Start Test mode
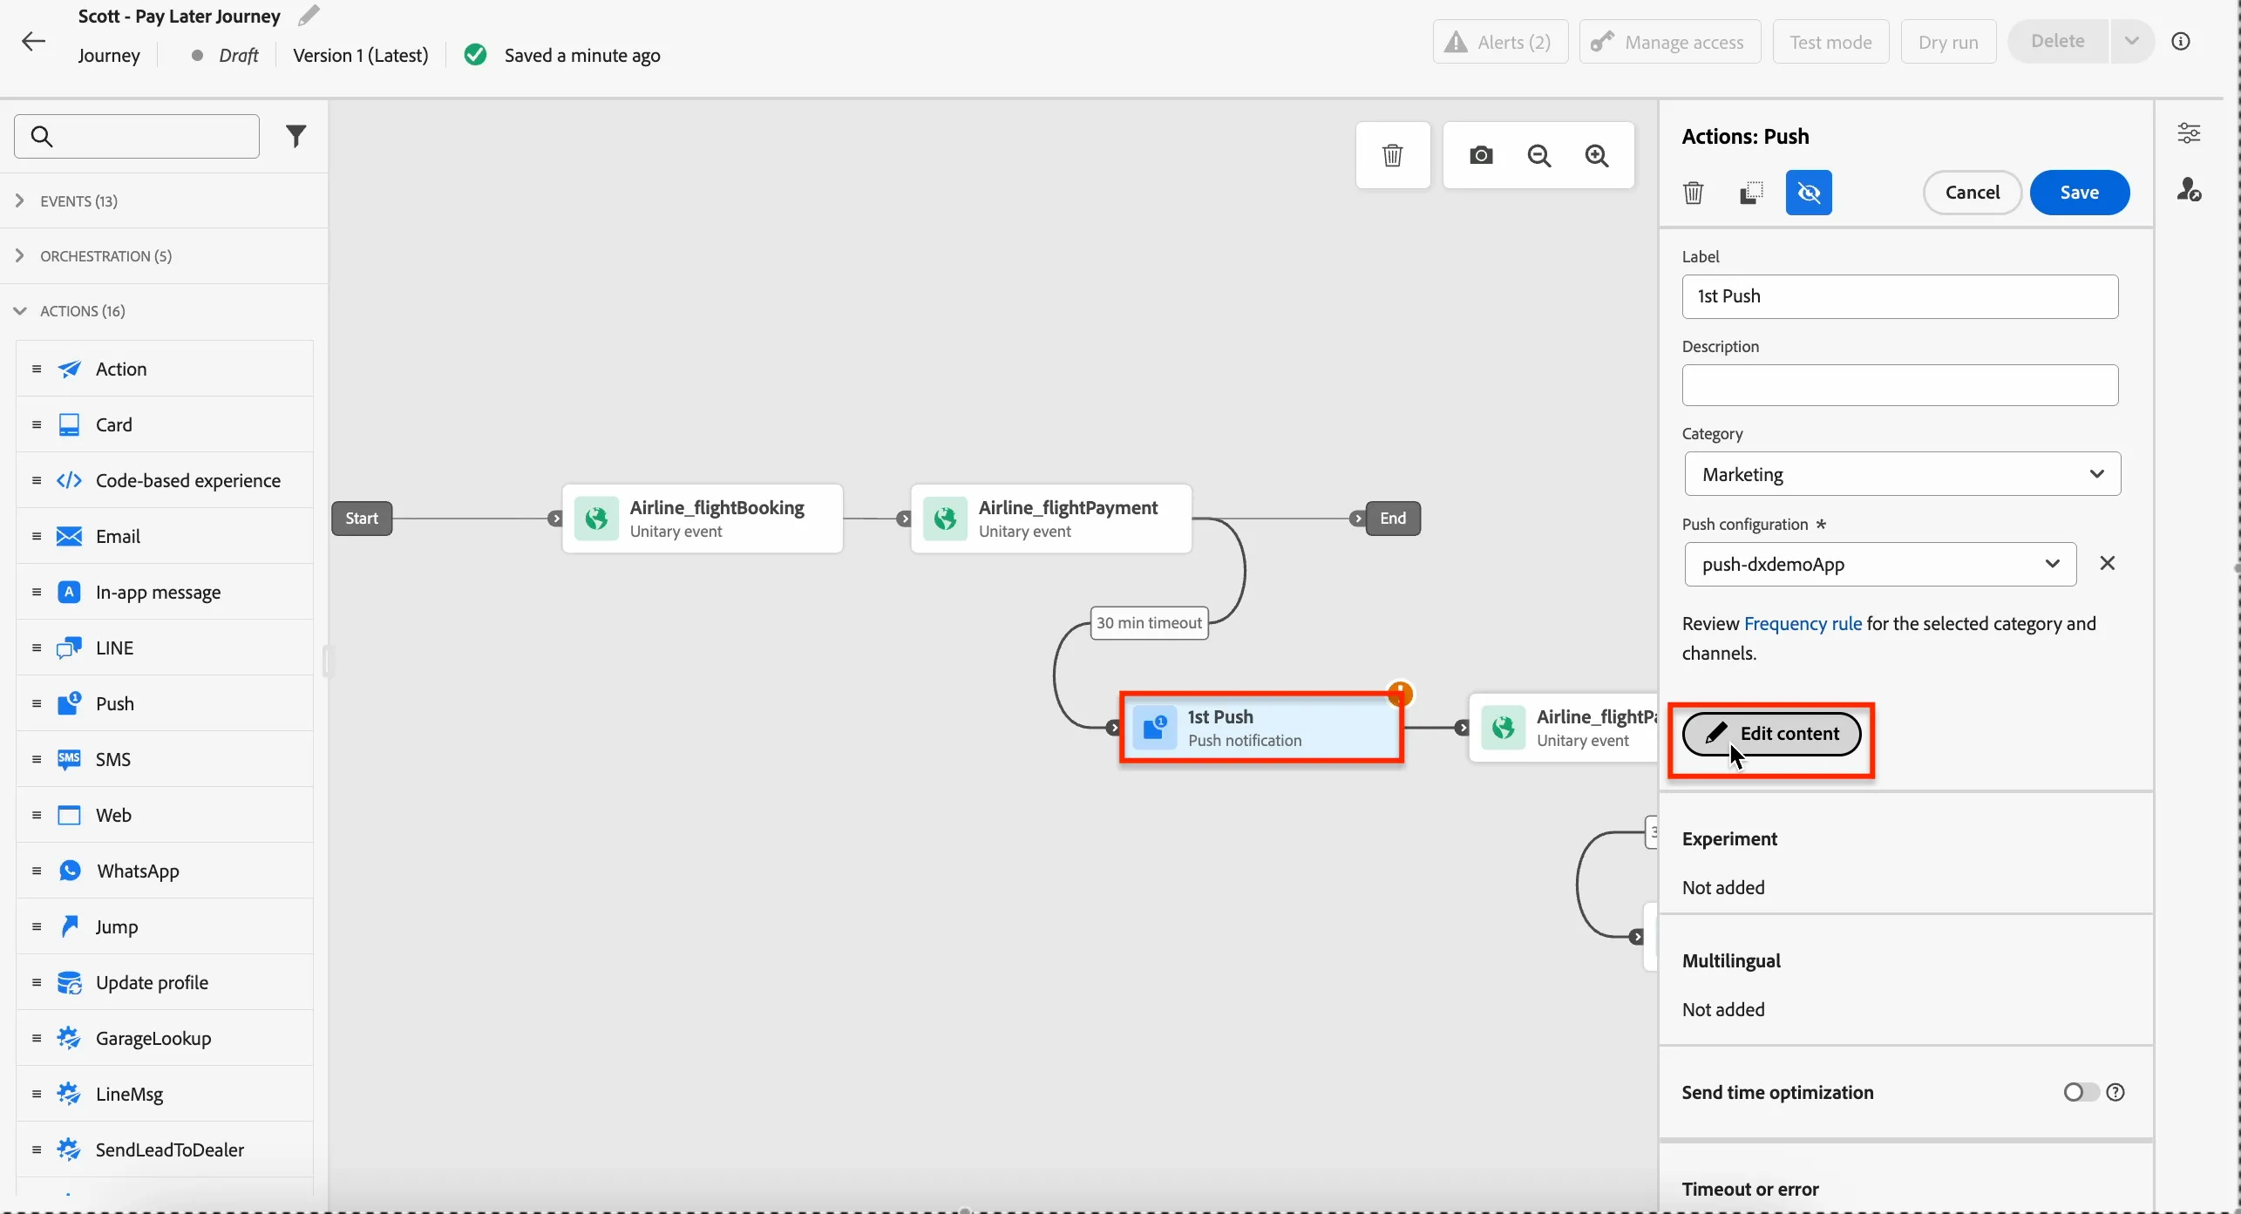 click(1830, 42)
